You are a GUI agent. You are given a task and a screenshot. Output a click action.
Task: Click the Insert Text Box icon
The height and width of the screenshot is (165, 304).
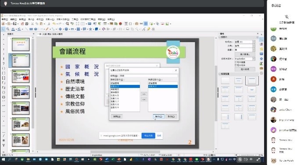point(126,24)
